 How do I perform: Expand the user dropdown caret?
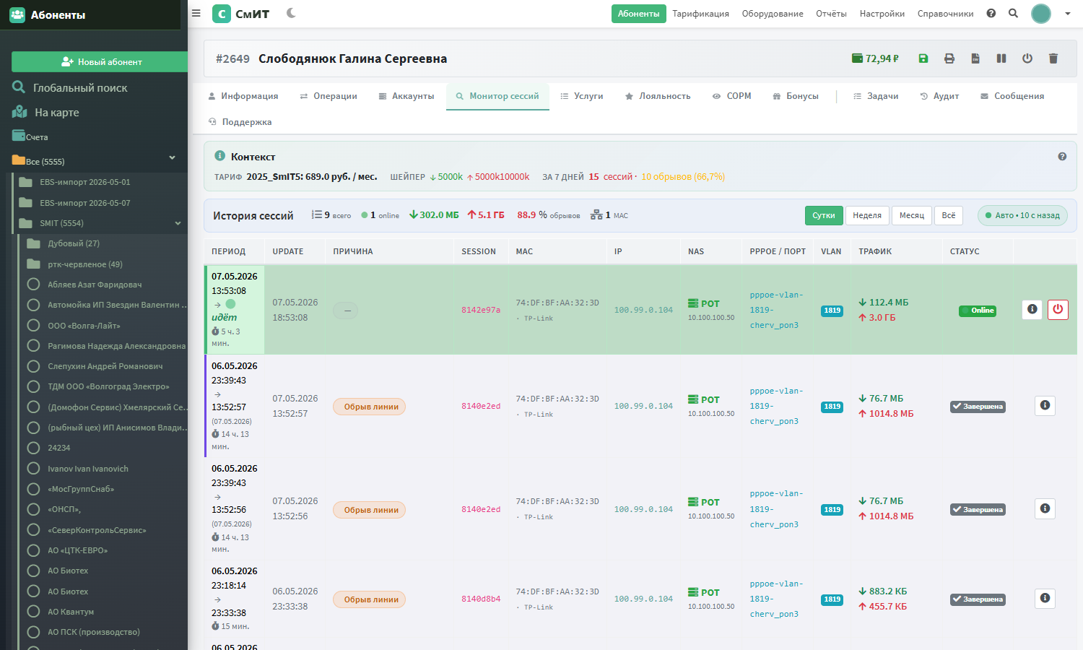[1067, 14]
